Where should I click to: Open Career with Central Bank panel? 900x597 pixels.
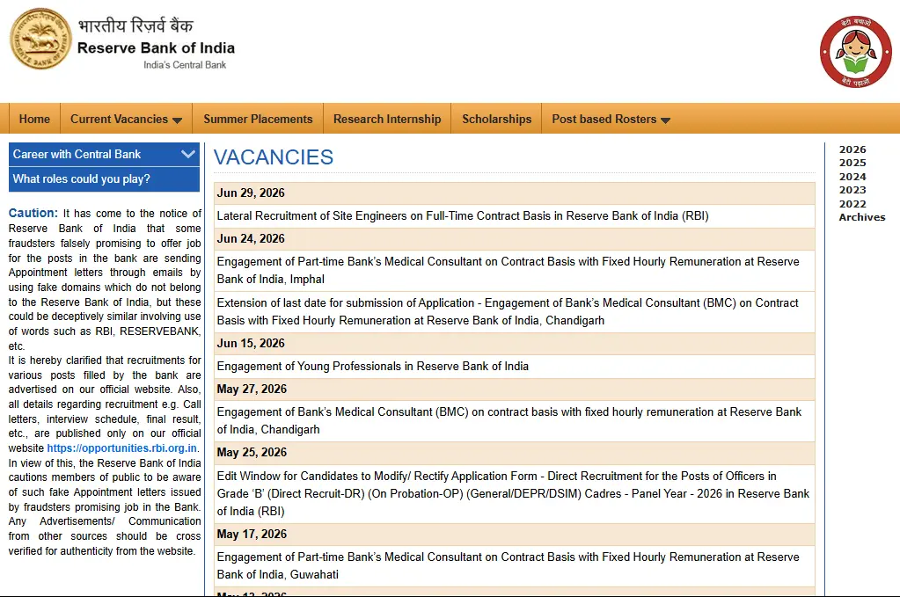click(105, 154)
